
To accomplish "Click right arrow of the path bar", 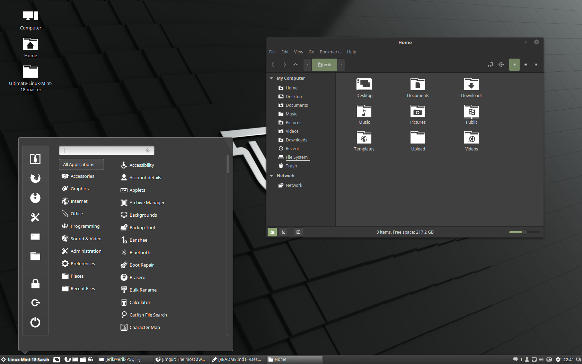I will [x=341, y=64].
